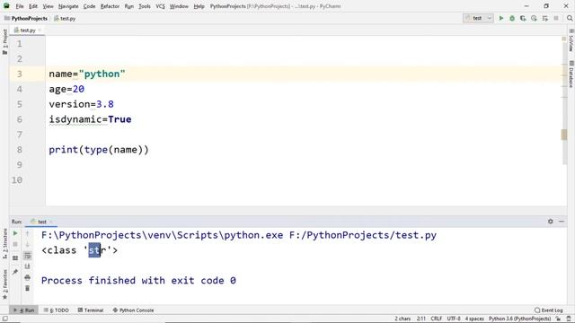Open the Edit menu
The height and width of the screenshot is (323, 575).
pyautogui.click(x=33, y=6)
